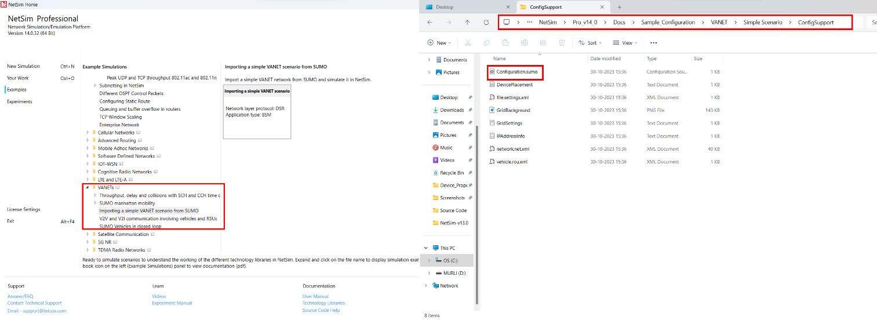Select V2V and V2I communication example
Viewport: 877px width, 320px height.
click(x=157, y=219)
